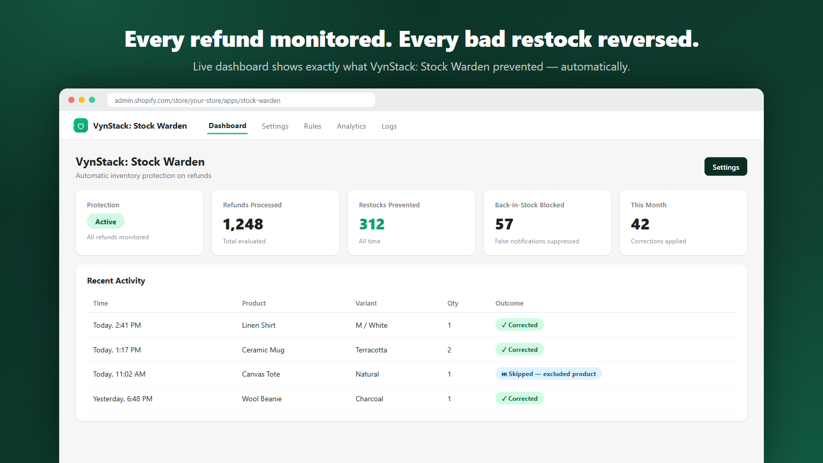Select the Restocks Prevented value 312

point(372,224)
